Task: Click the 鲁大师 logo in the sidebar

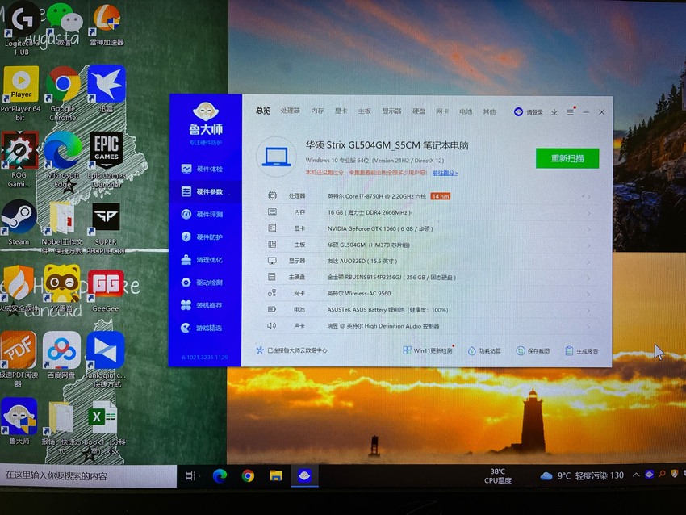Action: tap(206, 119)
